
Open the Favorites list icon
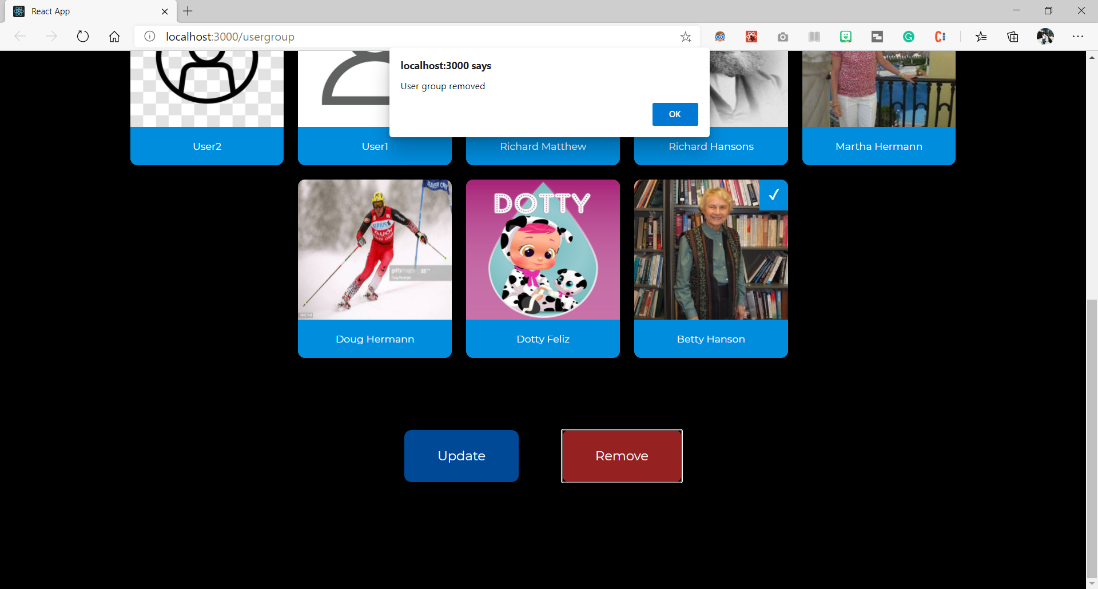click(x=981, y=37)
